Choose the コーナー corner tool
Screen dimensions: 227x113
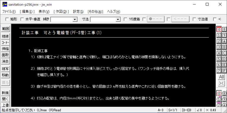click(x=5, y=43)
